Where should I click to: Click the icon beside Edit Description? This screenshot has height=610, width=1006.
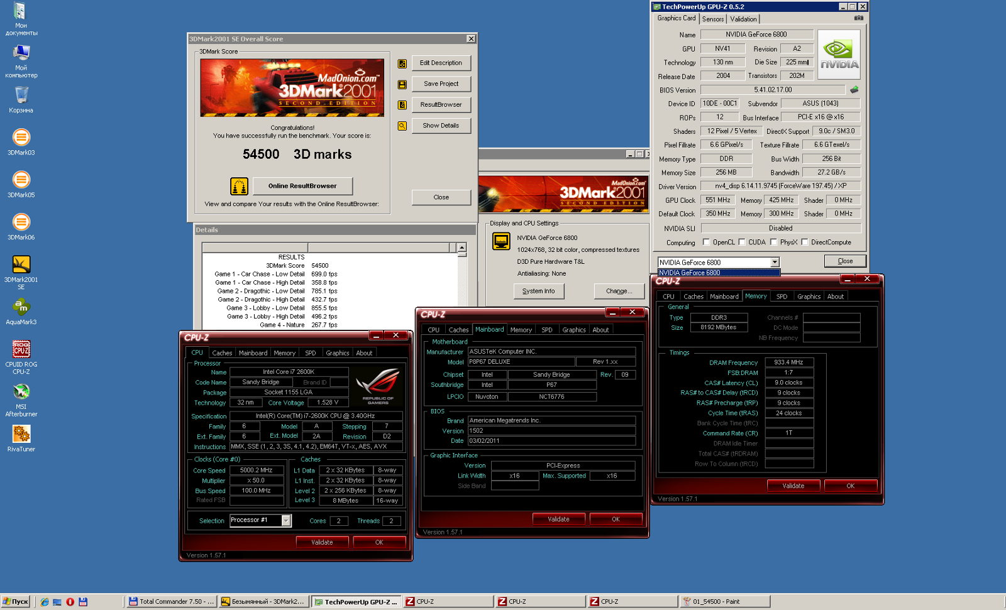coord(402,63)
